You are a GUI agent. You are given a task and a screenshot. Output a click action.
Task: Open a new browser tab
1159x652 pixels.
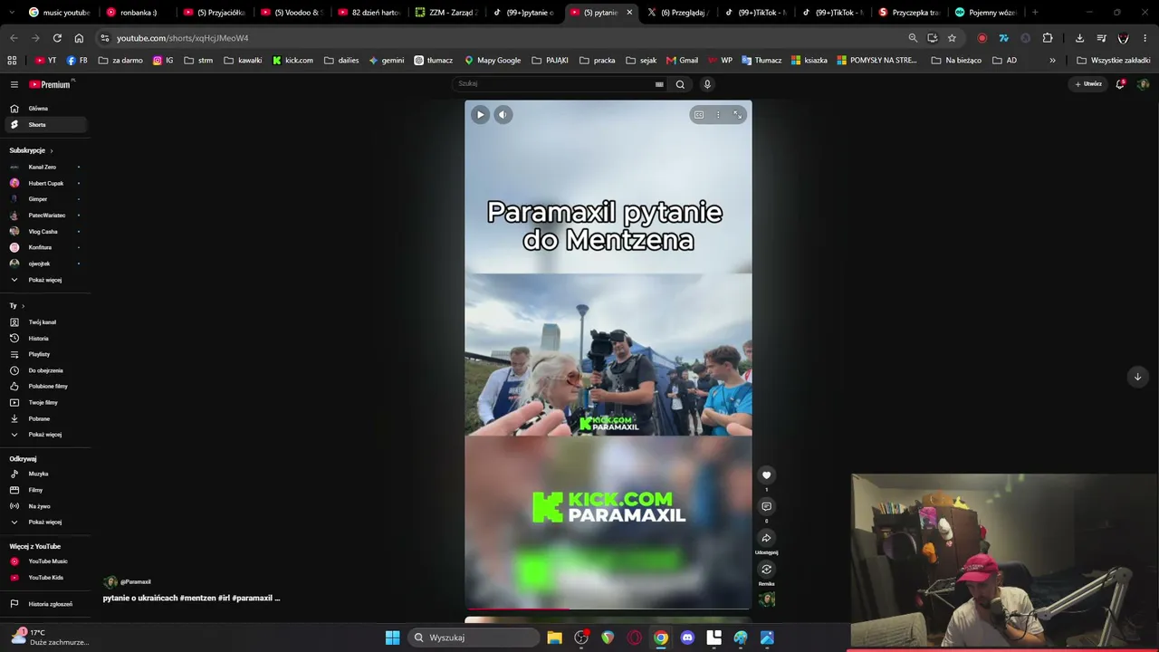1035,13
